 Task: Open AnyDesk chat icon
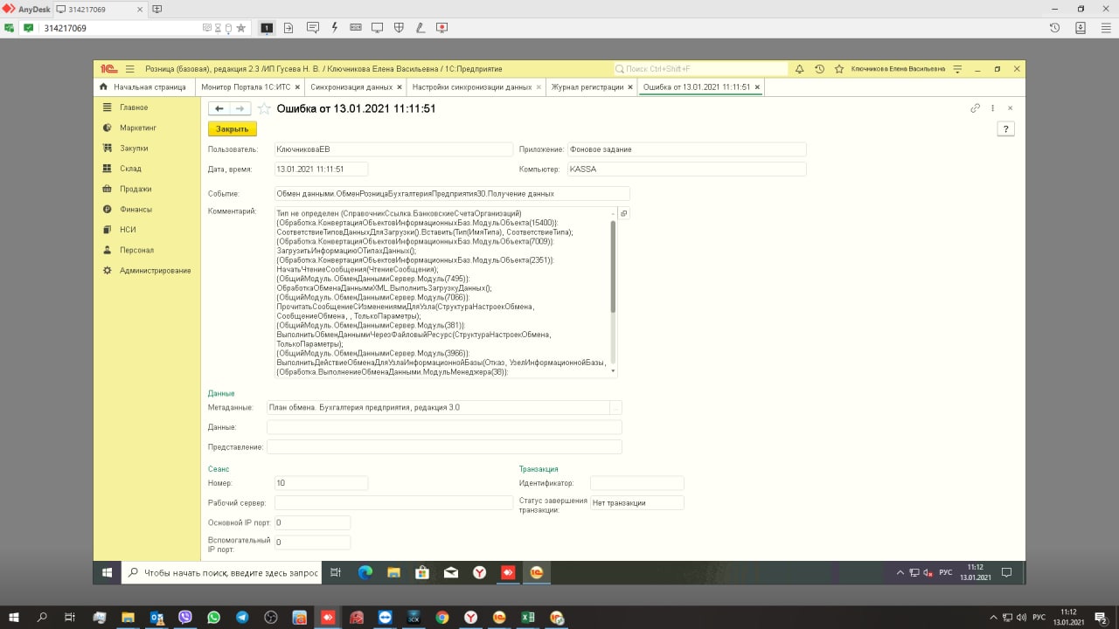tap(313, 28)
